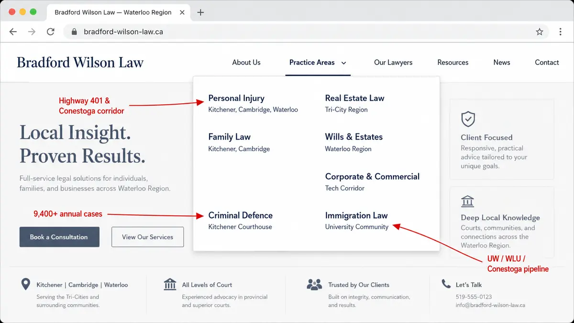Screen dimensions: 574x323
Task: Click the lock icon in the address bar
Action: [x=74, y=32]
